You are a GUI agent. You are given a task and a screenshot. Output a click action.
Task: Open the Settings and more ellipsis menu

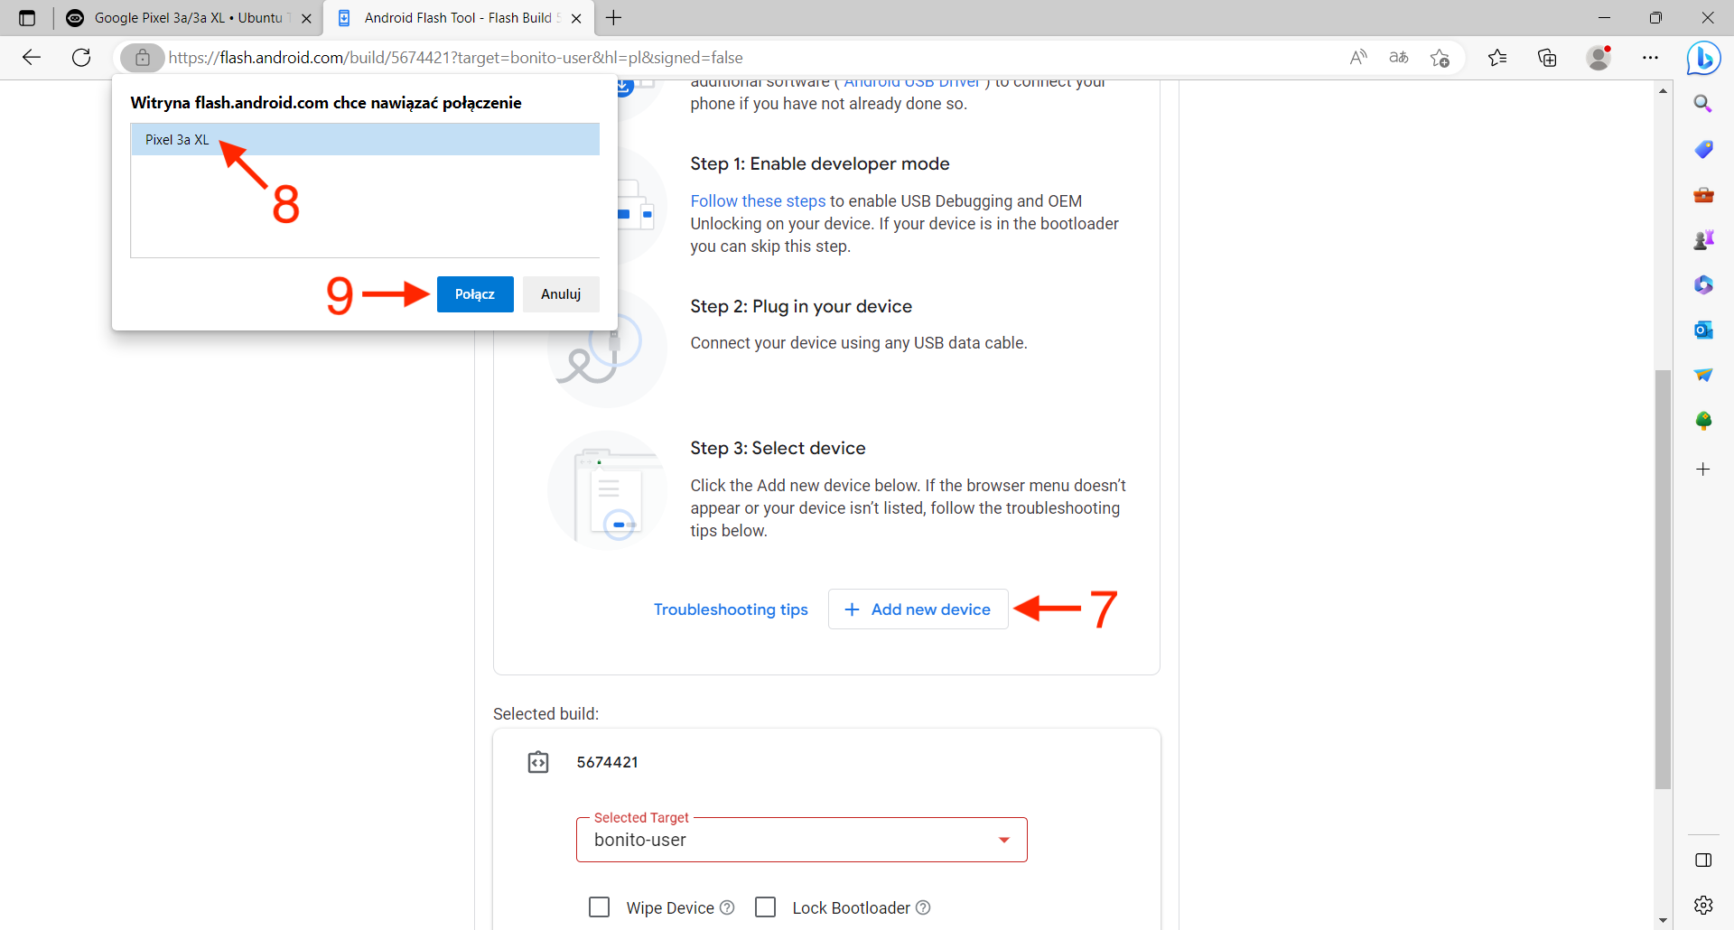click(1650, 58)
